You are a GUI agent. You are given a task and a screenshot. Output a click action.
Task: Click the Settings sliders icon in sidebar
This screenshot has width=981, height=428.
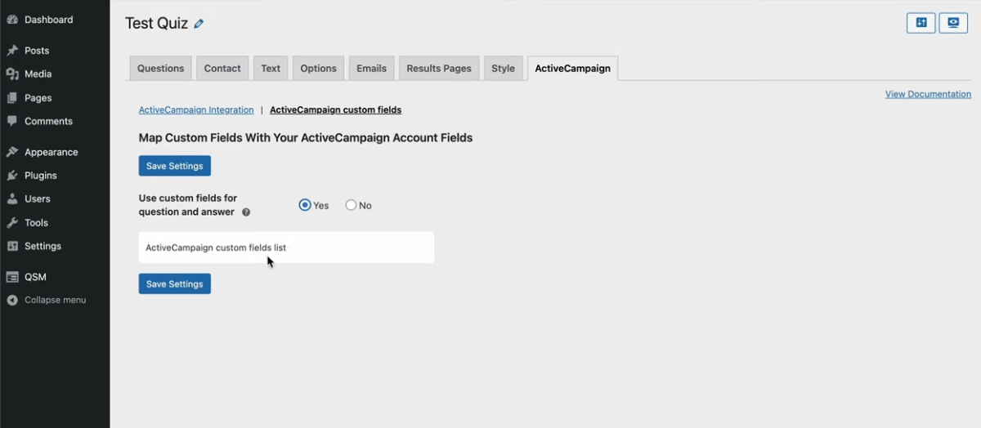pos(12,247)
